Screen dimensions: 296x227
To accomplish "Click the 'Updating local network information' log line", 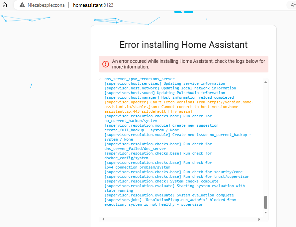I will pyautogui.click(x=170, y=88).
